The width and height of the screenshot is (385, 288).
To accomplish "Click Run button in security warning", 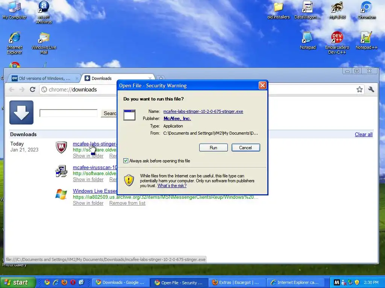I will 214,148.
